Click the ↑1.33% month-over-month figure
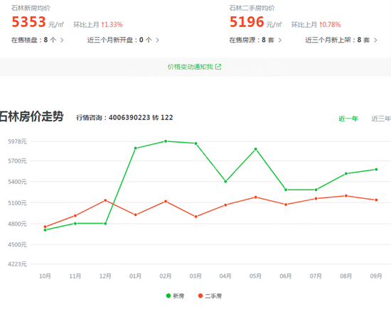The width and height of the screenshot is (391, 321). click(112, 25)
